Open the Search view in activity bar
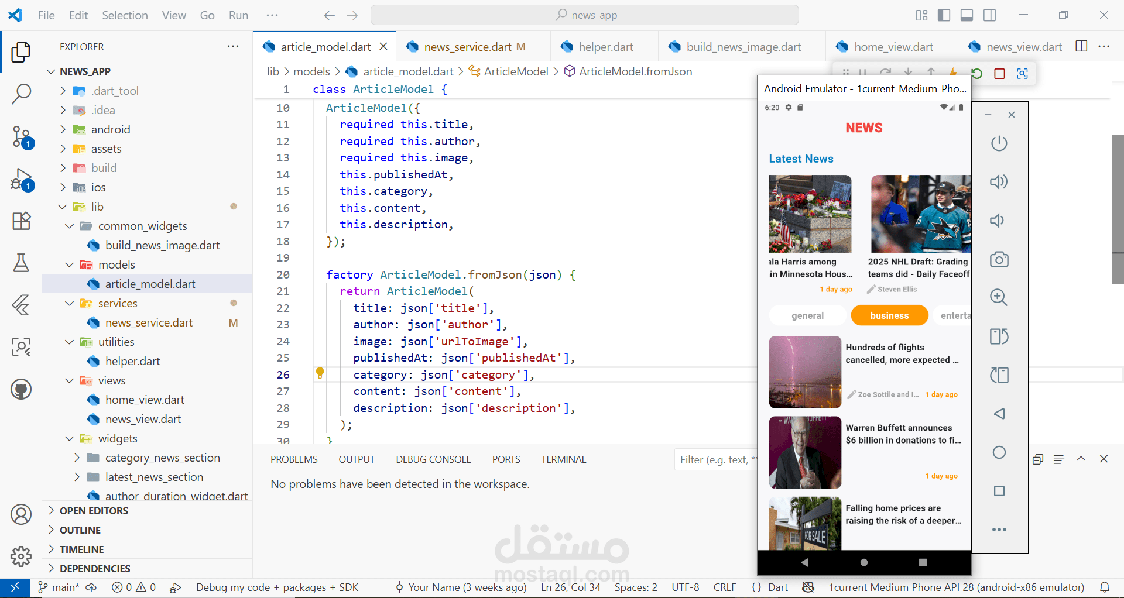The height and width of the screenshot is (598, 1124). [21, 94]
